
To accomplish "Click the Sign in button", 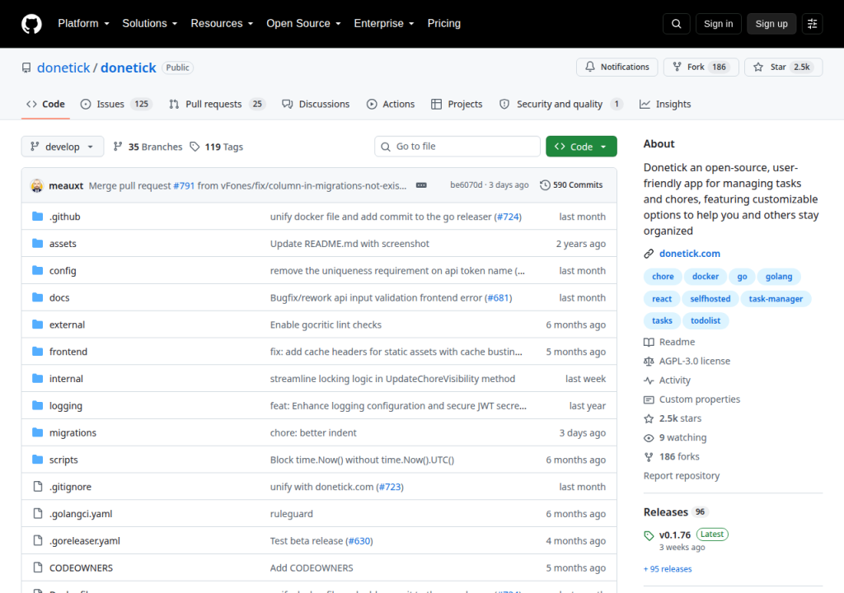I will [718, 24].
